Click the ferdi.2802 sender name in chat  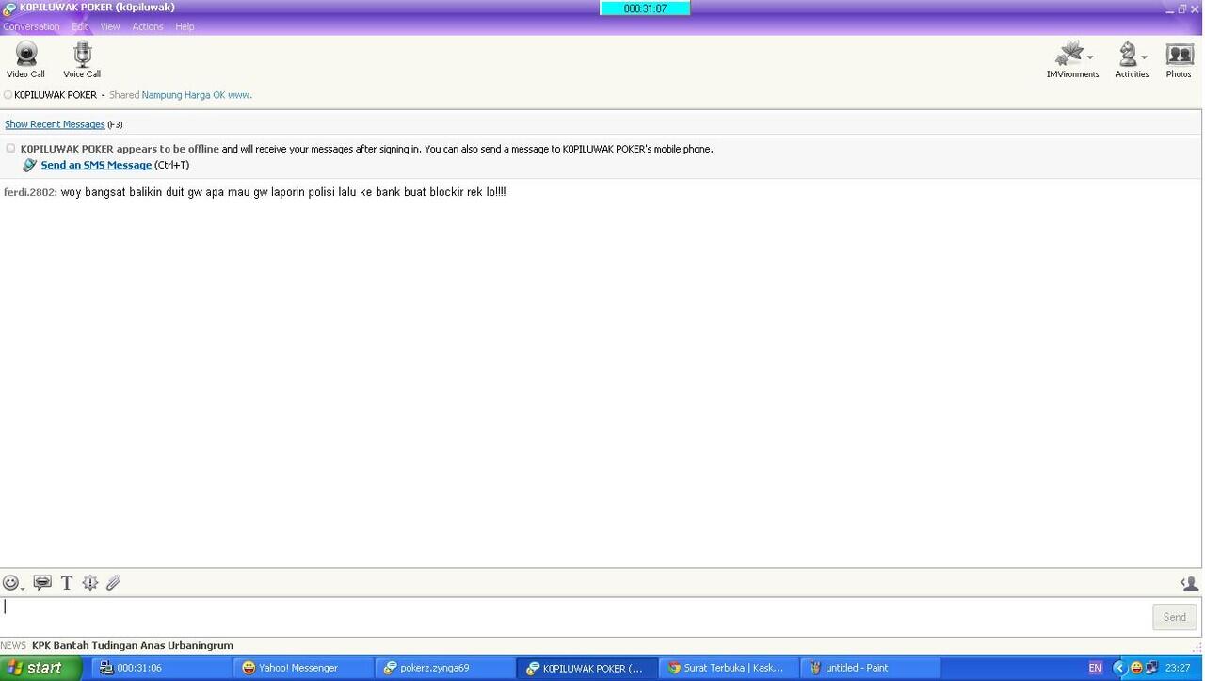29,192
